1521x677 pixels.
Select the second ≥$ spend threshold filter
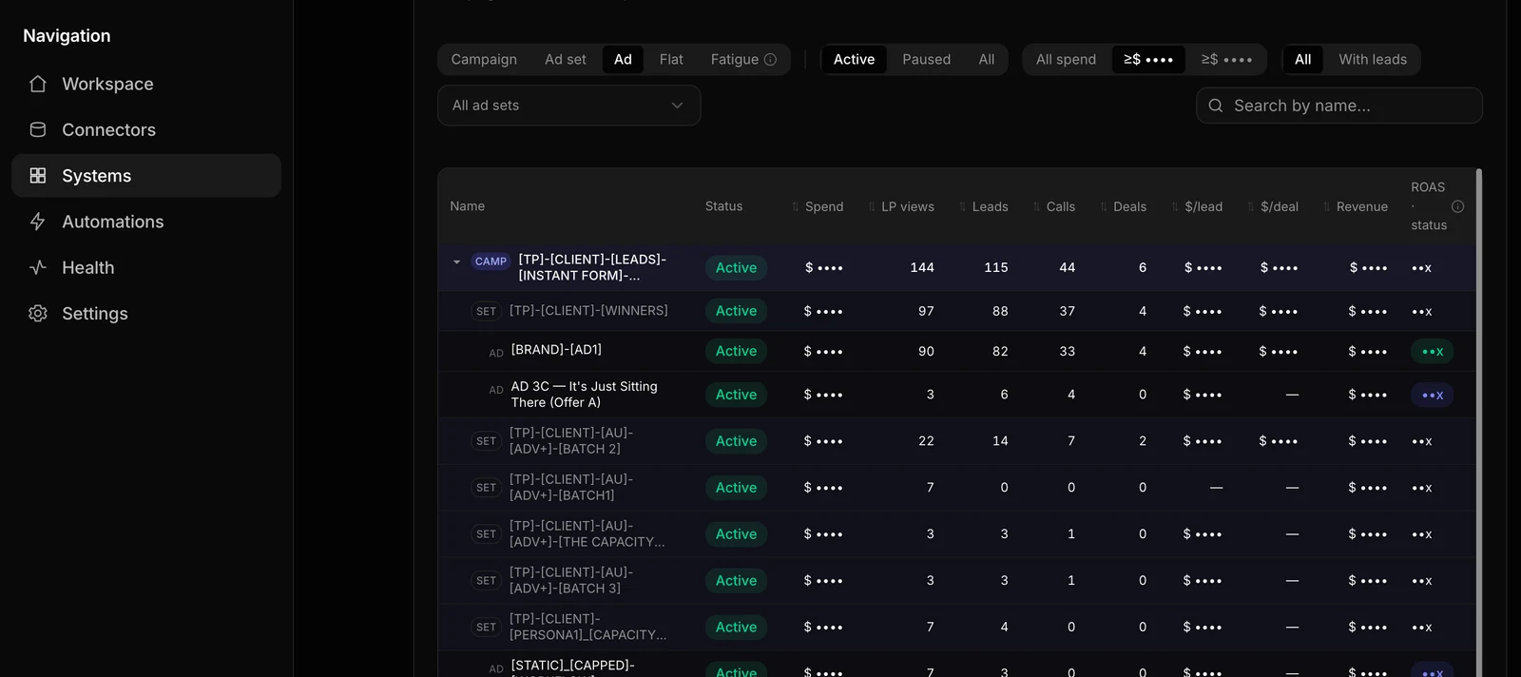1226,59
